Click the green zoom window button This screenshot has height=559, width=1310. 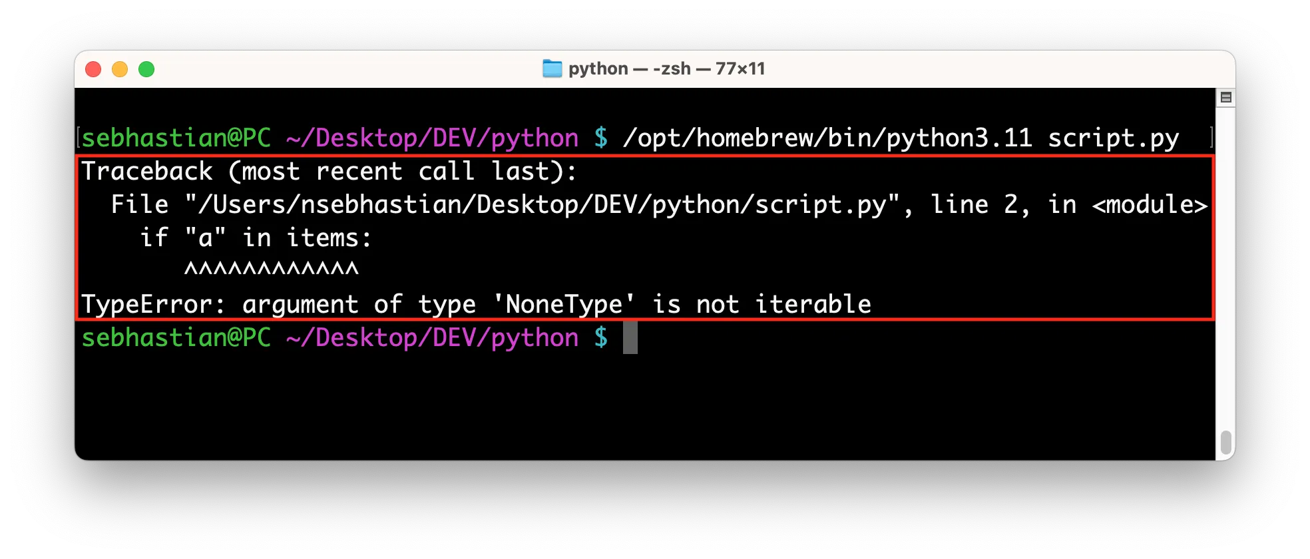(146, 69)
